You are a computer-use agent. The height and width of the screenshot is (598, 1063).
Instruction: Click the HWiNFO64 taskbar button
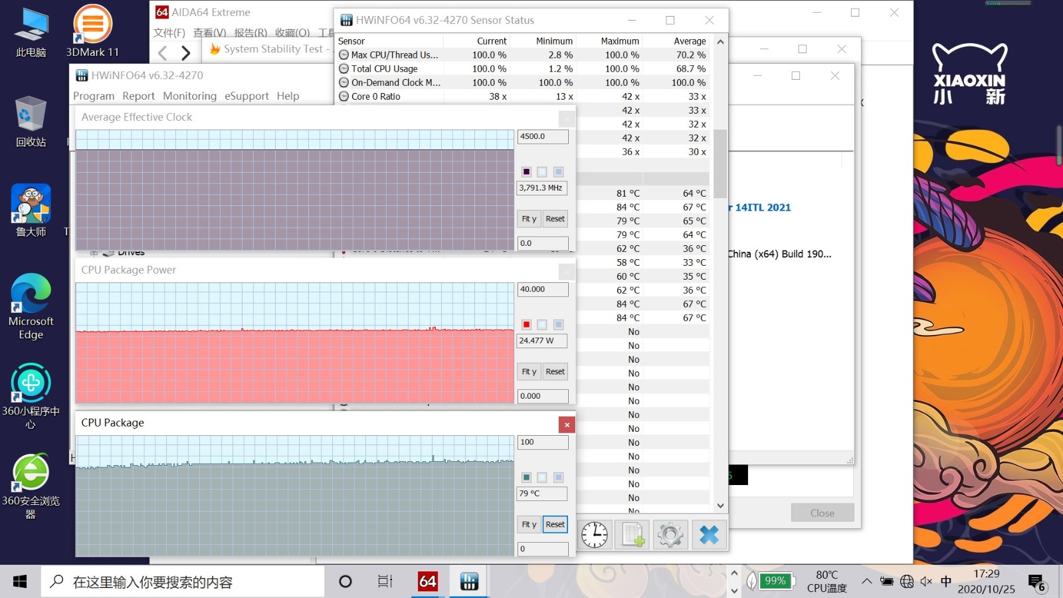469,582
